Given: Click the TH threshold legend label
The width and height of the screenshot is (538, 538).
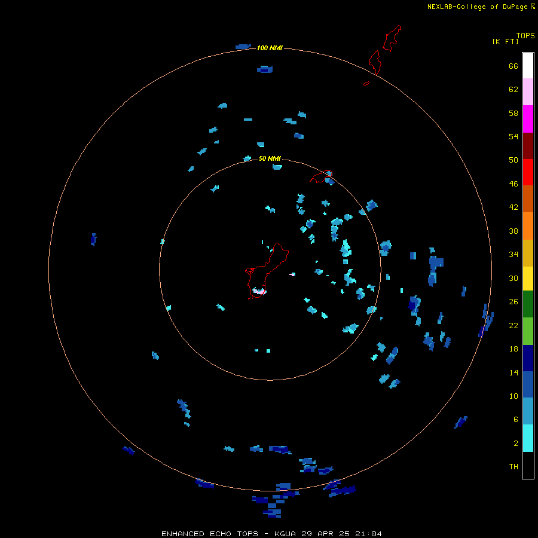Looking at the screenshot, I should click(513, 466).
